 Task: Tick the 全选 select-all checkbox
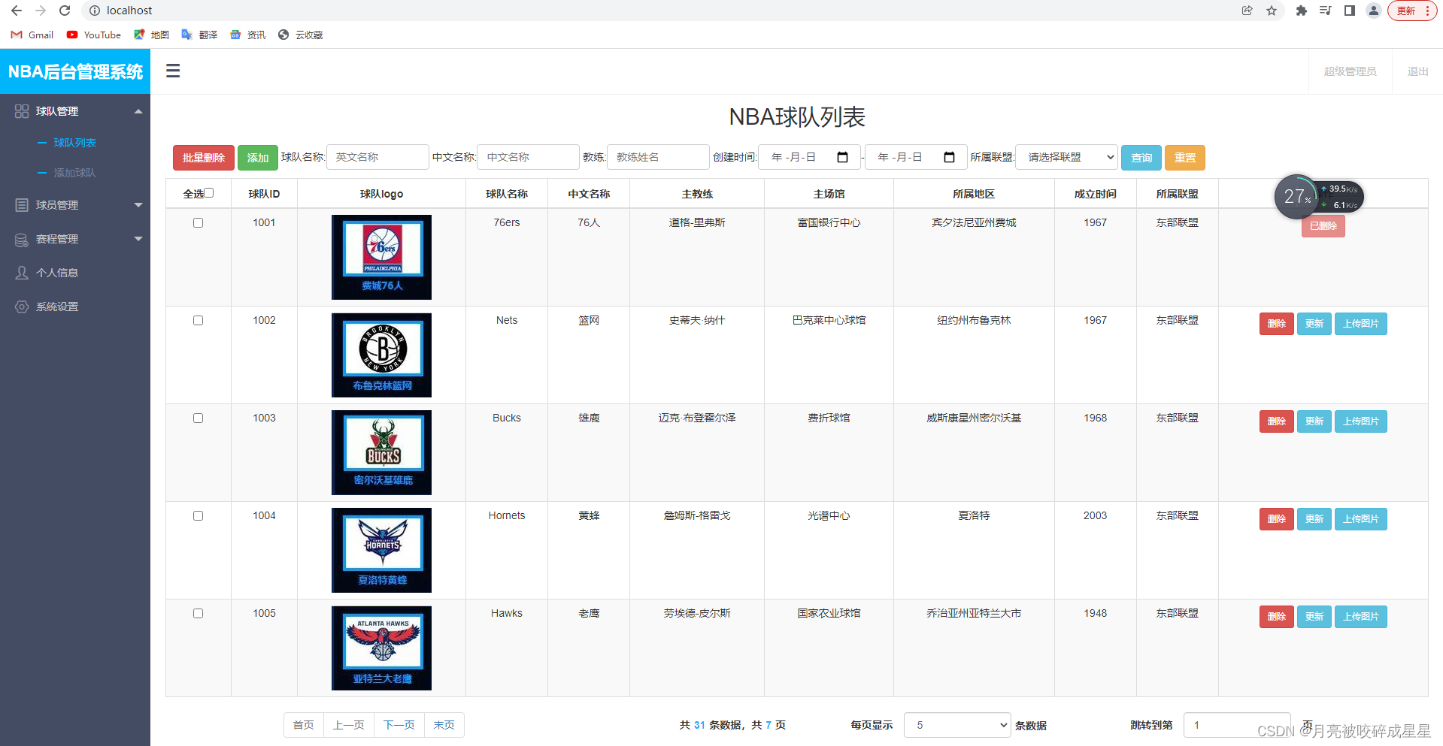coord(209,193)
